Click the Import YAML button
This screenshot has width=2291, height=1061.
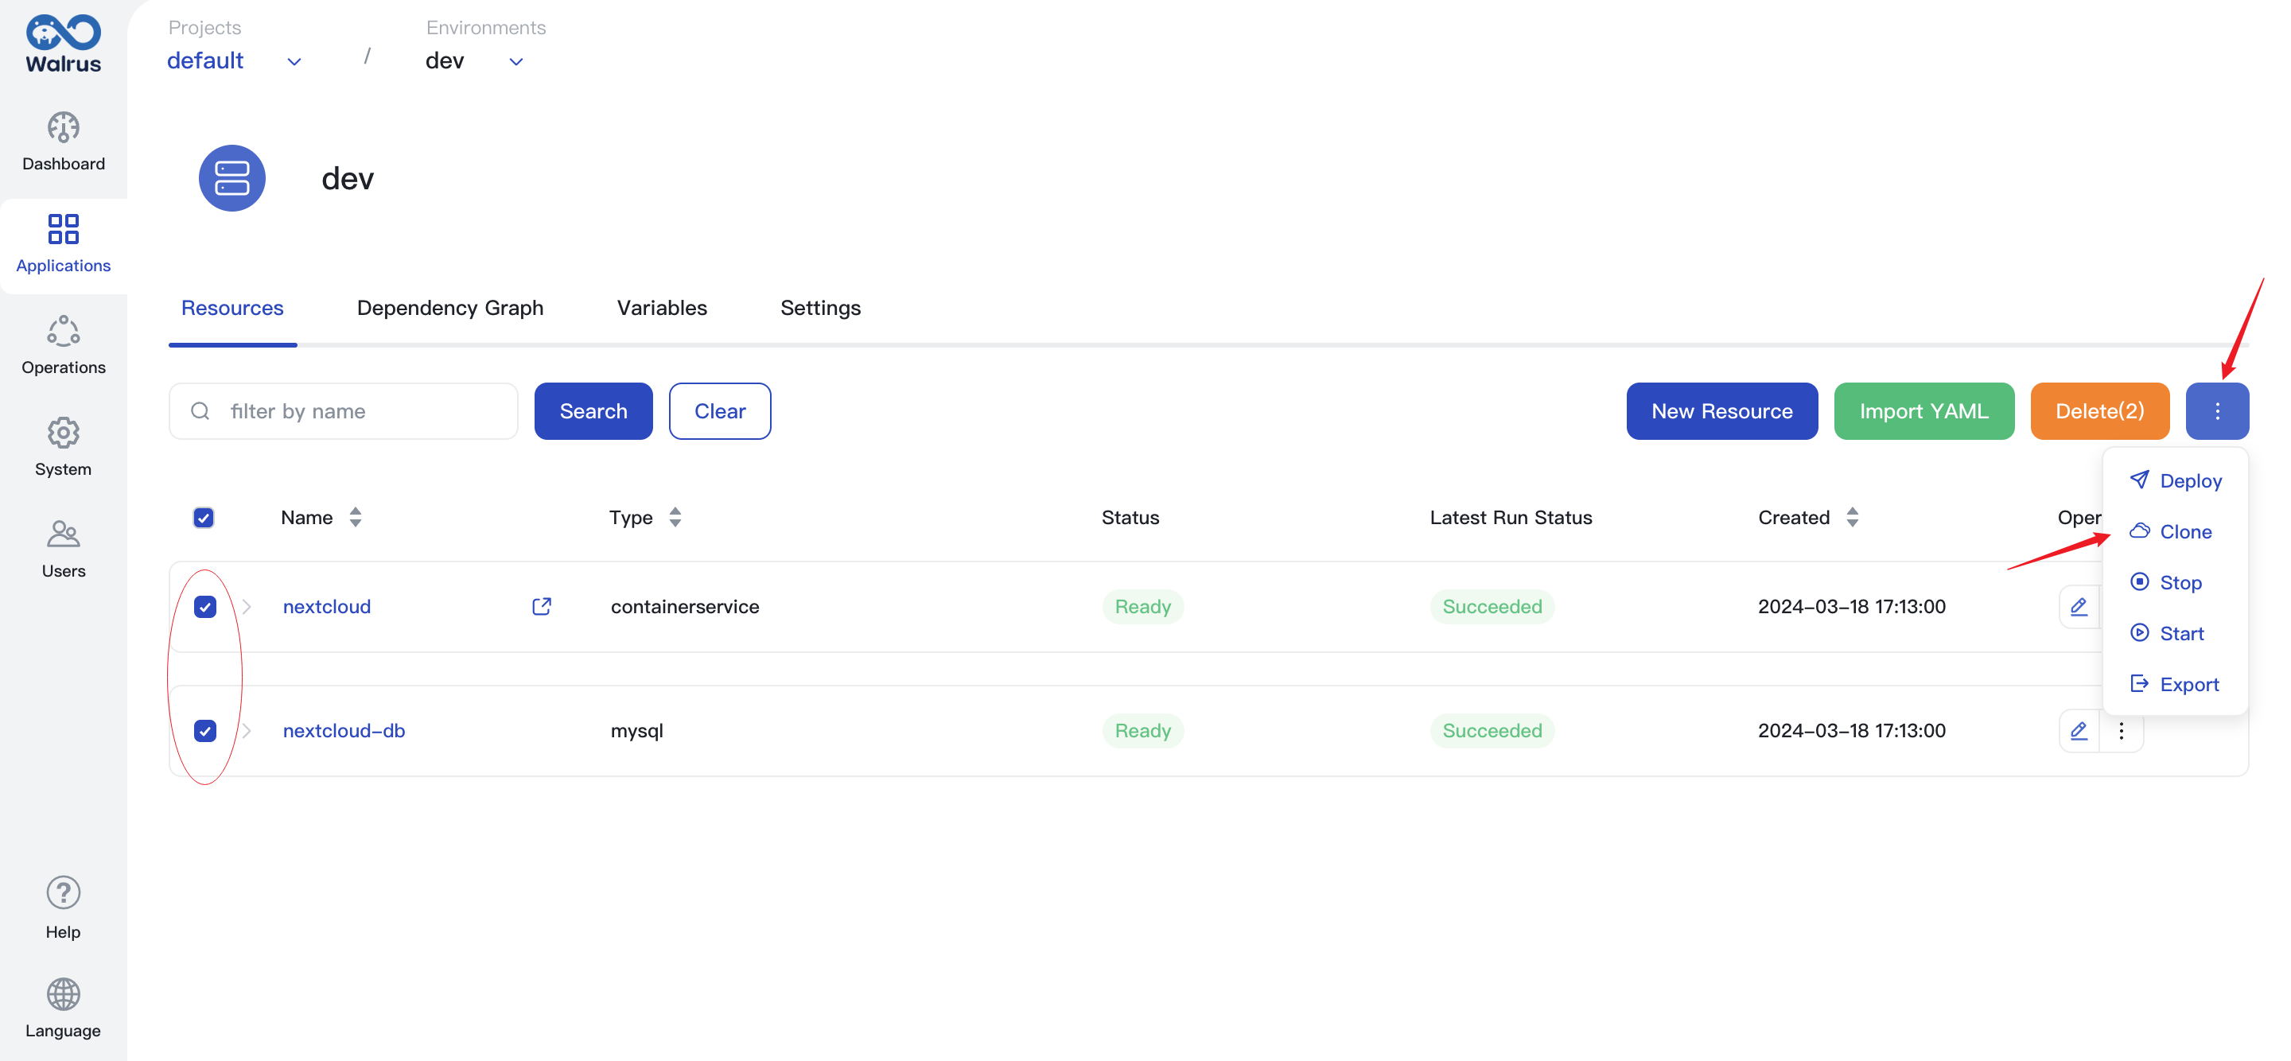coord(1924,410)
